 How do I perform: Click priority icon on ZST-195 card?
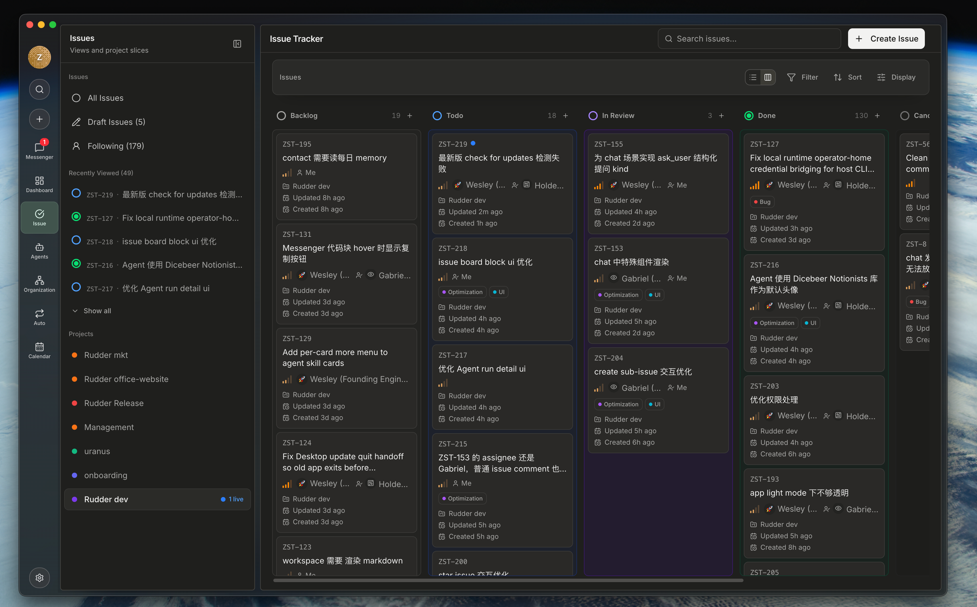click(x=287, y=173)
